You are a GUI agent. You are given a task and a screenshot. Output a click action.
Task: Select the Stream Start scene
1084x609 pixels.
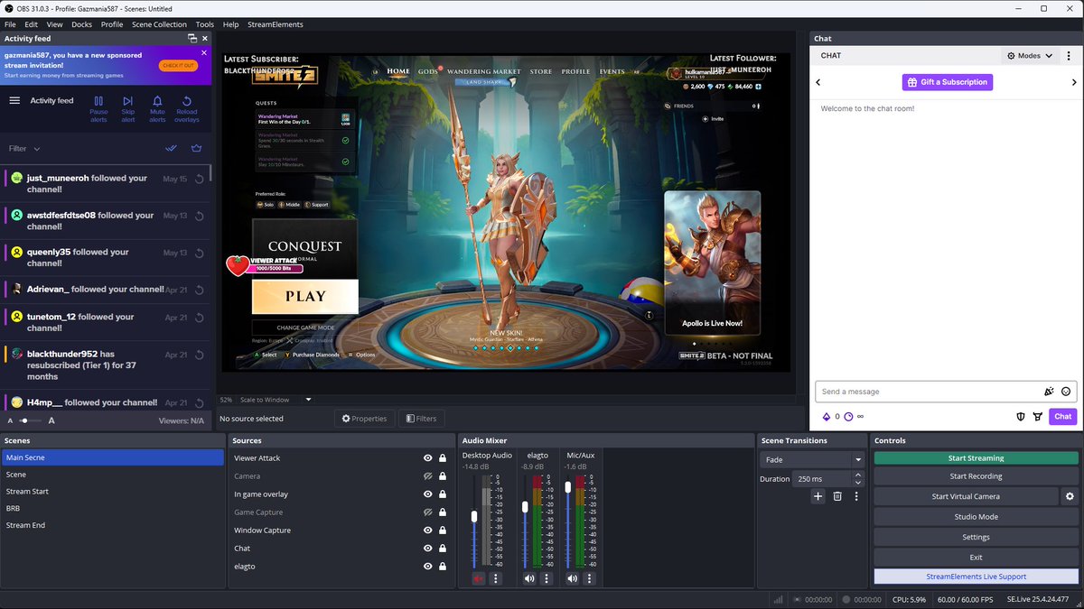[x=112, y=492]
